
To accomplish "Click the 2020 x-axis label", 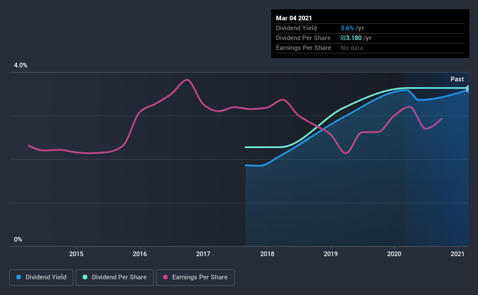I will (x=394, y=254).
